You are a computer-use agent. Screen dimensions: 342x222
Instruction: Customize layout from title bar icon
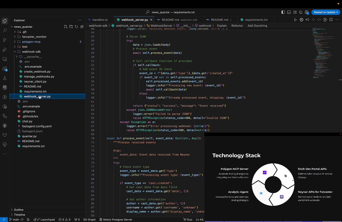tap(295, 12)
